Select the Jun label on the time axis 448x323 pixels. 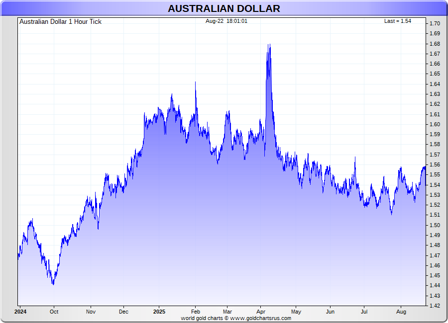(x=330, y=312)
